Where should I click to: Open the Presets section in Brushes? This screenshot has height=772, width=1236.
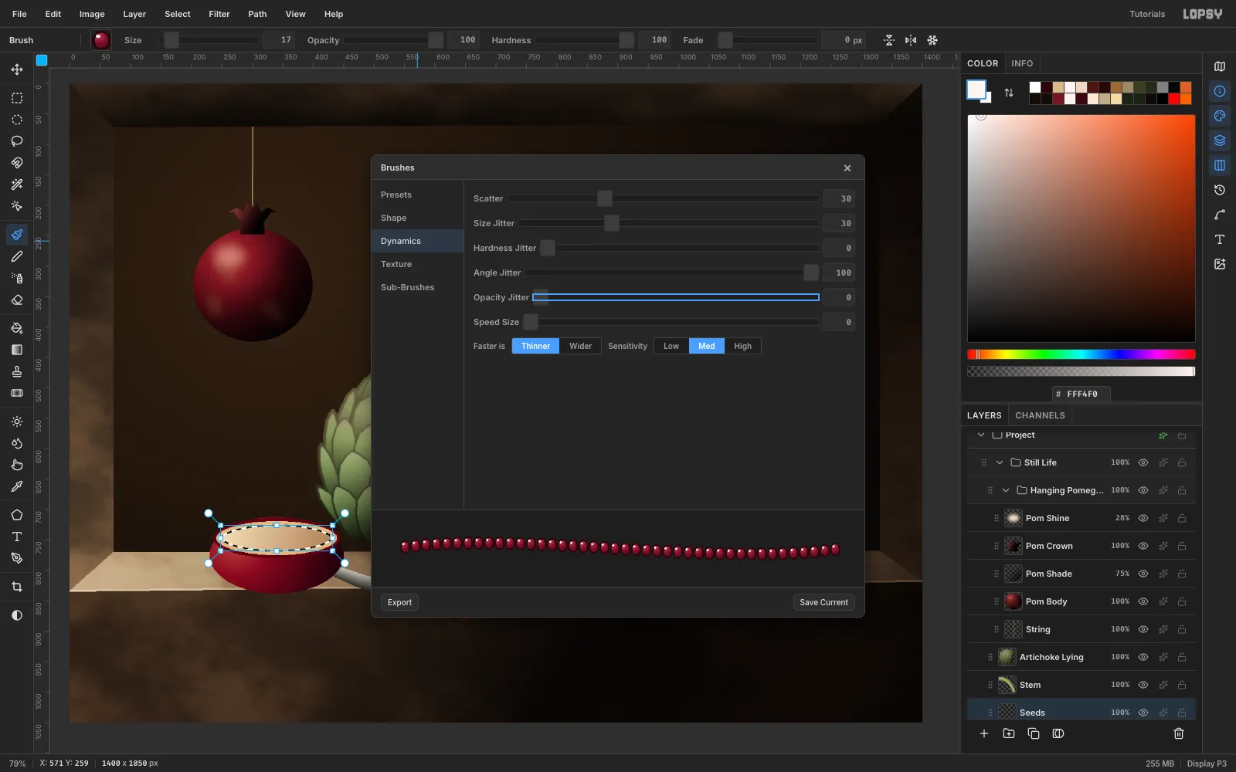(x=417, y=195)
